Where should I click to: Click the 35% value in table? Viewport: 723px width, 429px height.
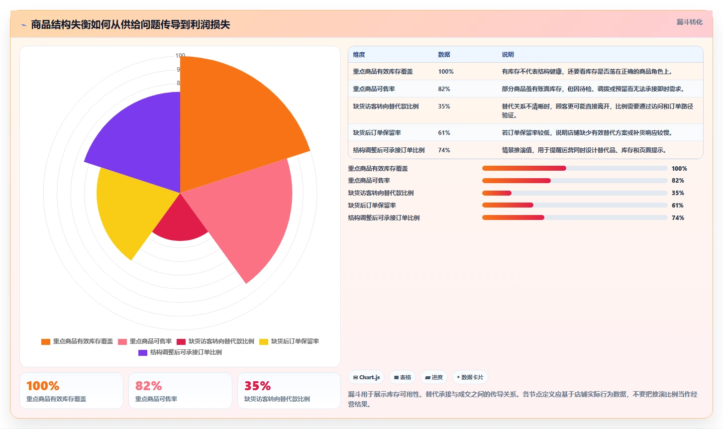pos(444,107)
